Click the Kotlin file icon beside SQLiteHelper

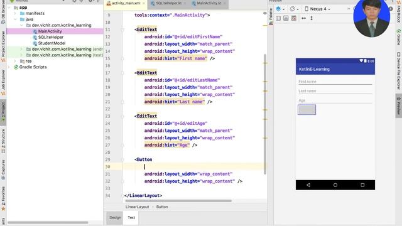35,38
